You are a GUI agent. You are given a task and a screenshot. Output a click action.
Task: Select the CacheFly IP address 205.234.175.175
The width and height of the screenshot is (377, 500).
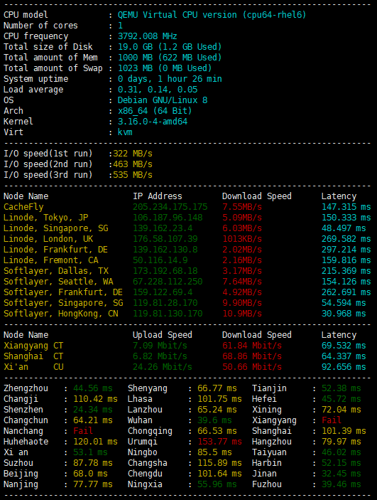[x=170, y=207]
